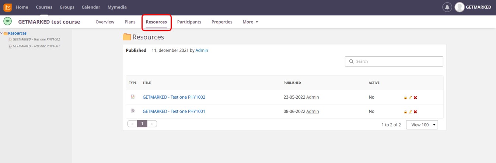This screenshot has width=496, height=163.
Task: Open the More dropdown menu
Action: tap(250, 22)
